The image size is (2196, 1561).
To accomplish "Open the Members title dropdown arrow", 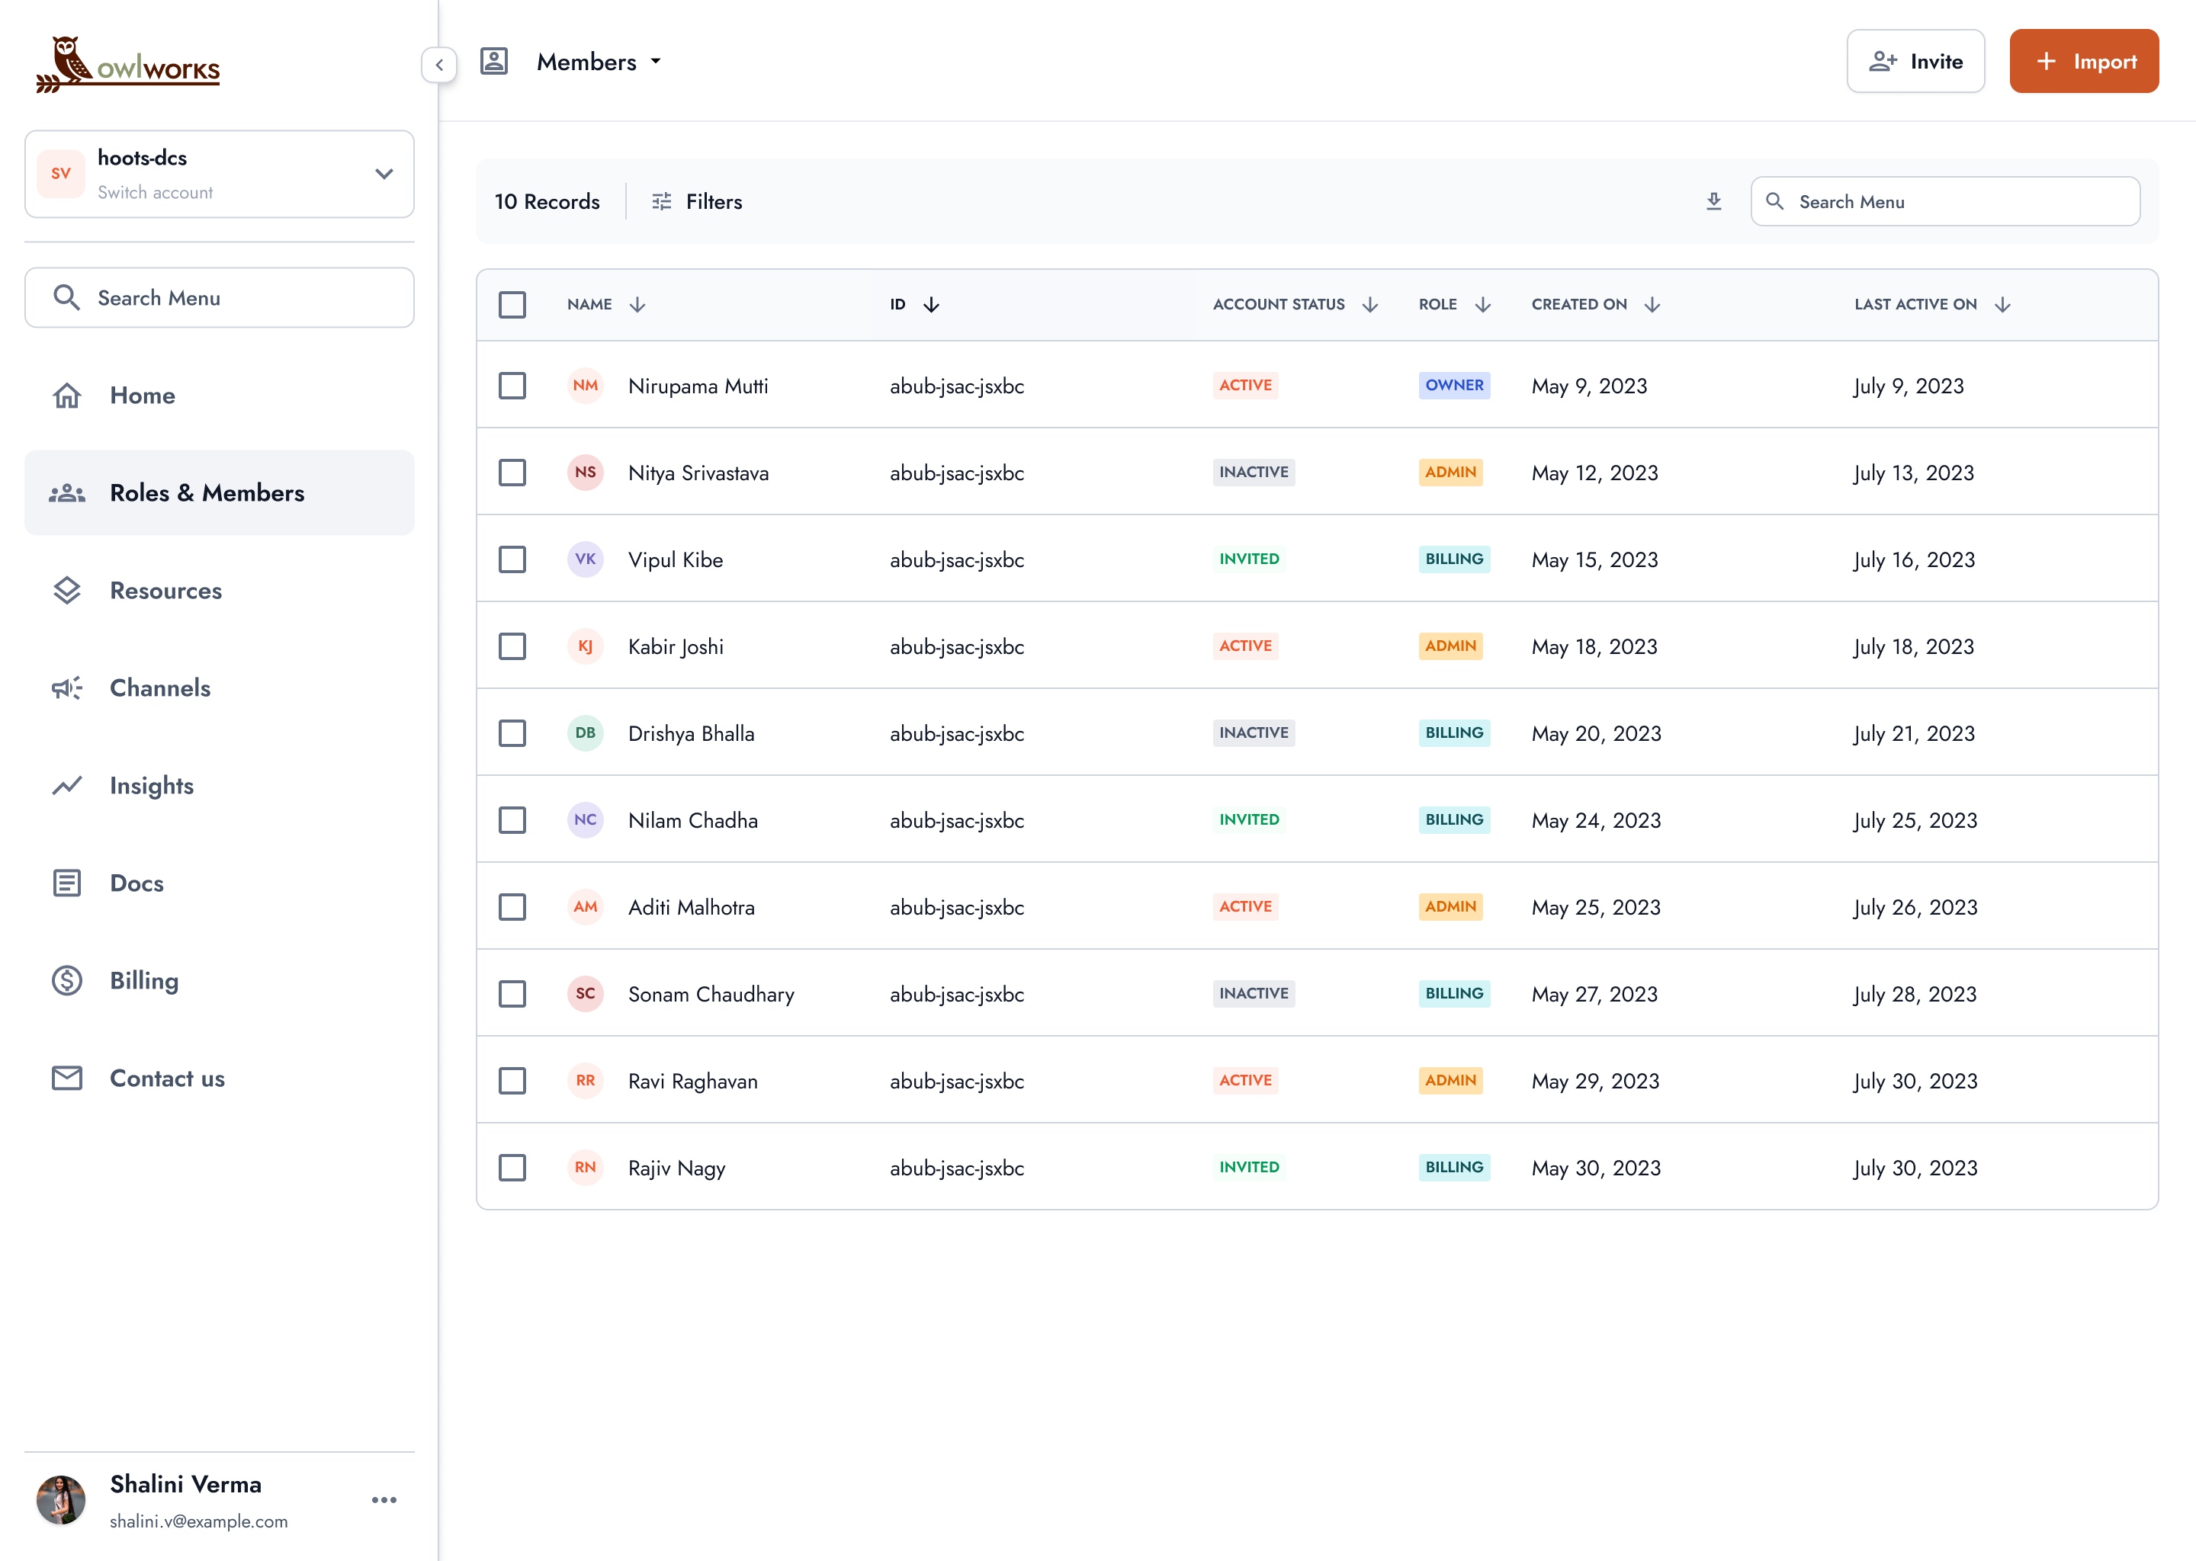I will pyautogui.click(x=656, y=62).
